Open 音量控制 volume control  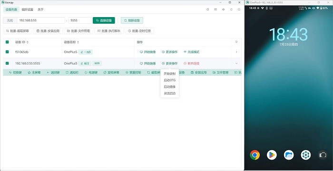[133, 73]
